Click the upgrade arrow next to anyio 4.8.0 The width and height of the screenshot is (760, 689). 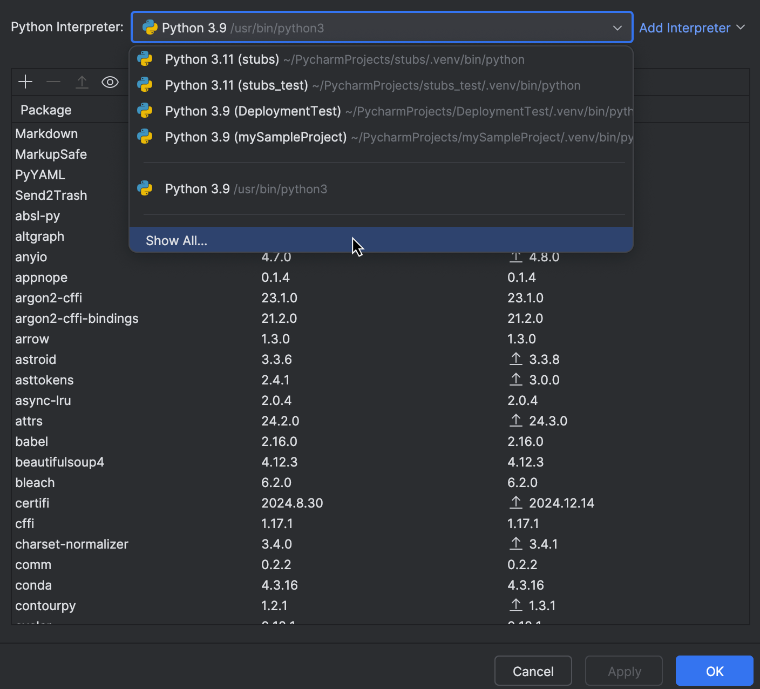(515, 258)
